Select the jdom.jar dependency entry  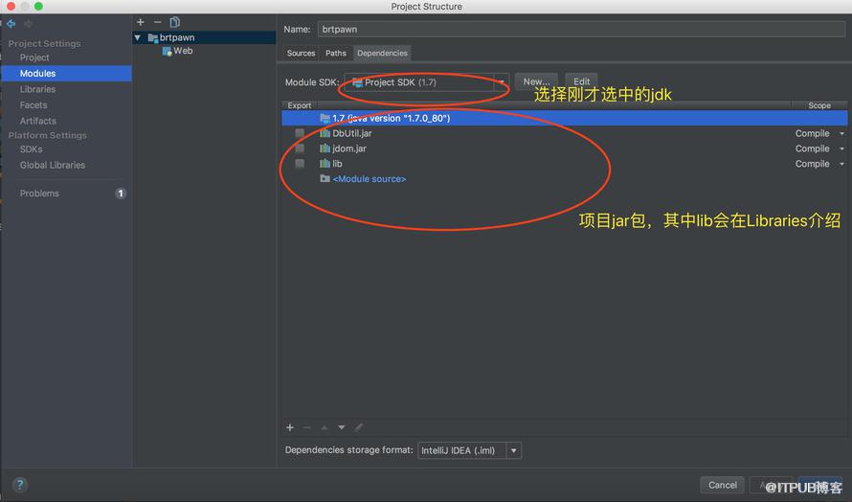(349, 148)
